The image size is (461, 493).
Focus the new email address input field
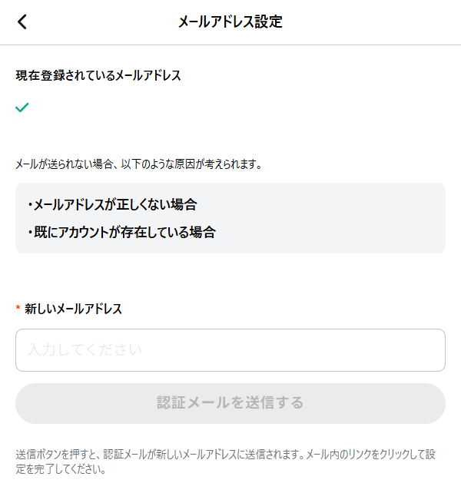pos(230,350)
